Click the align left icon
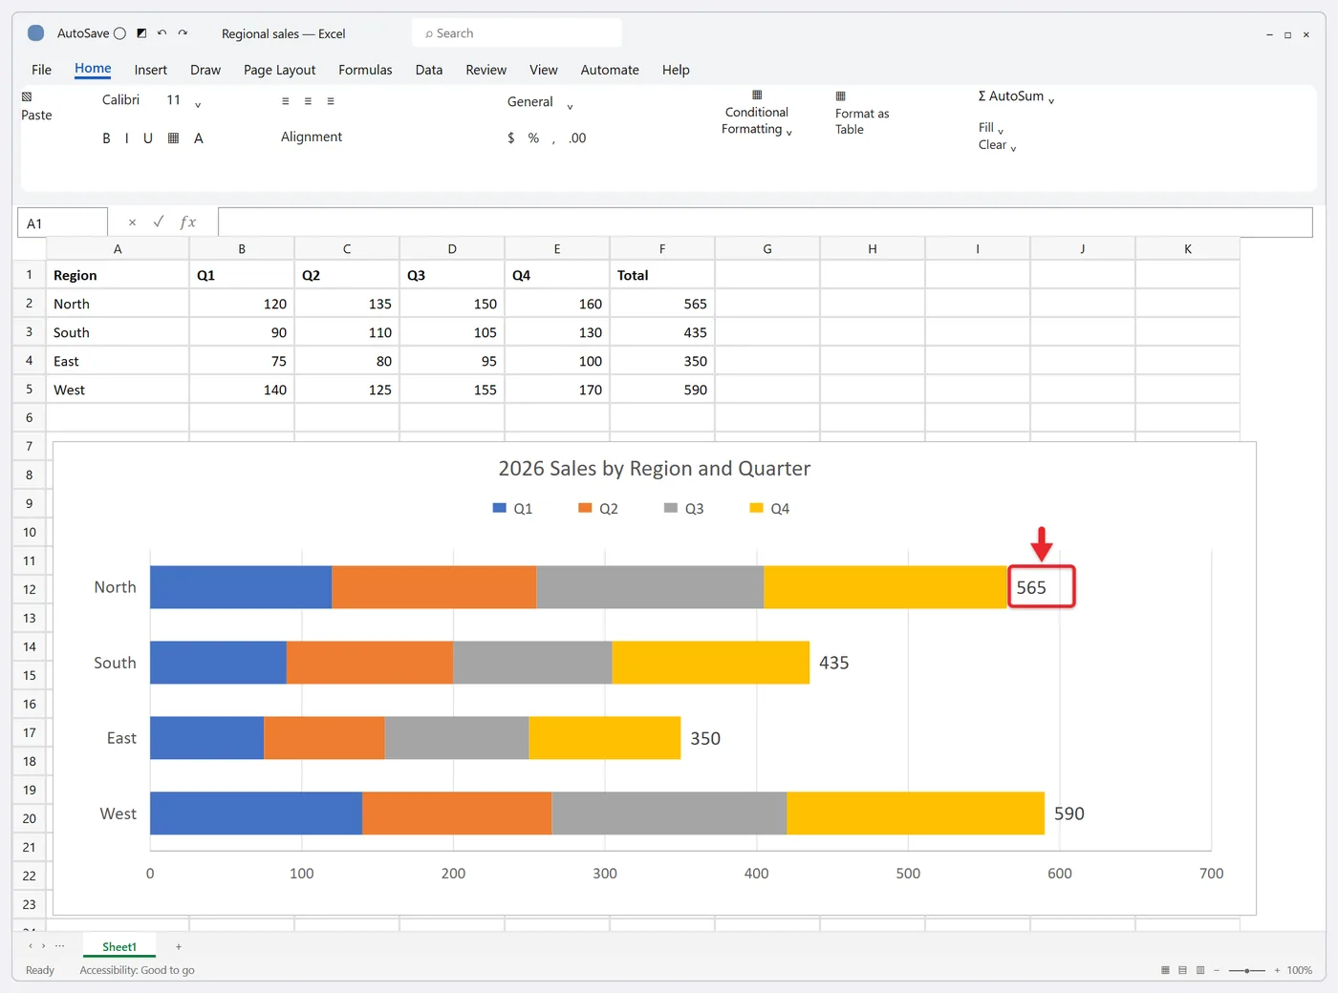This screenshot has width=1338, height=993. (285, 101)
